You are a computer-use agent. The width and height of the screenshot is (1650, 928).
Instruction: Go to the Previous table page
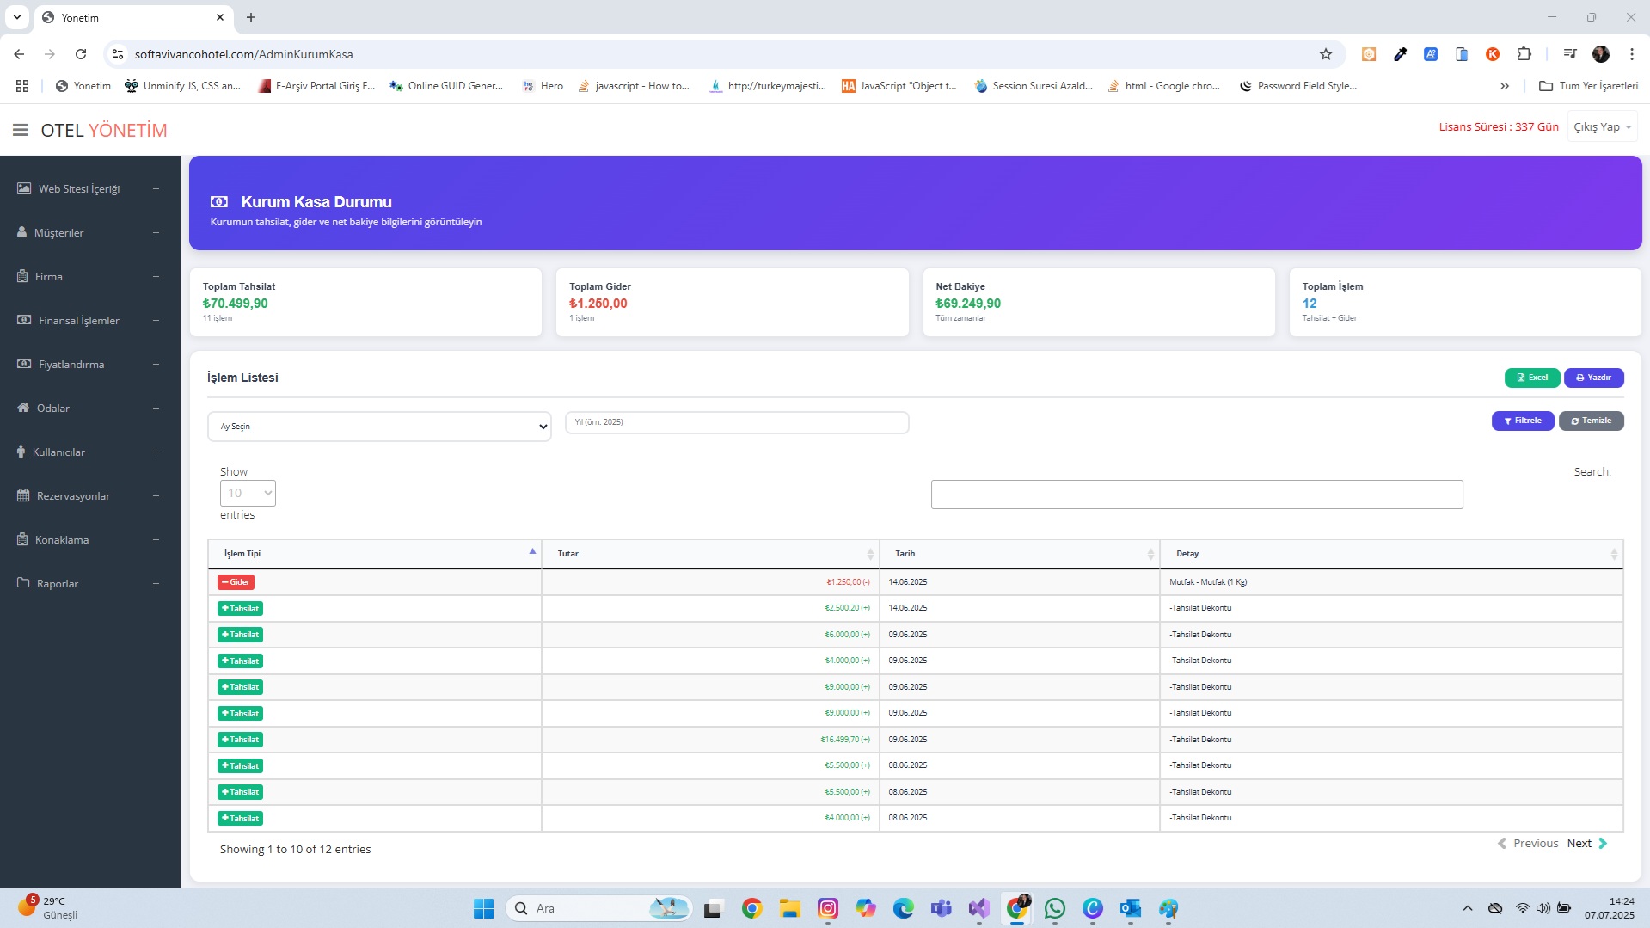coord(1528,843)
